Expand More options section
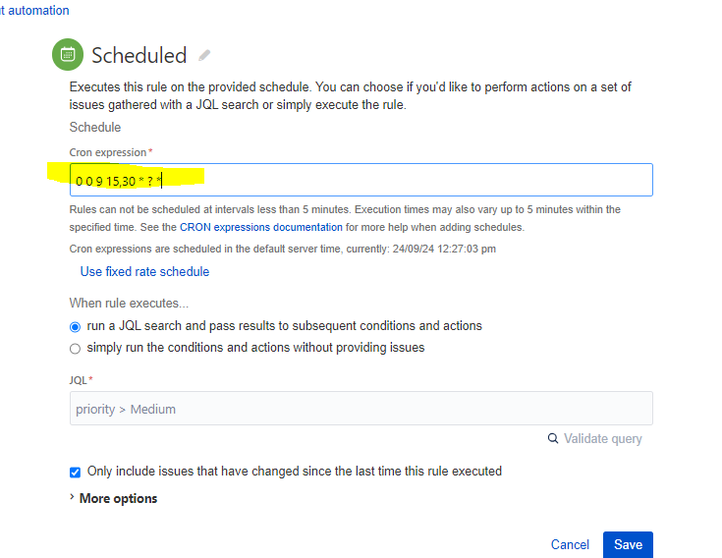The width and height of the screenshot is (722, 558). [x=113, y=498]
